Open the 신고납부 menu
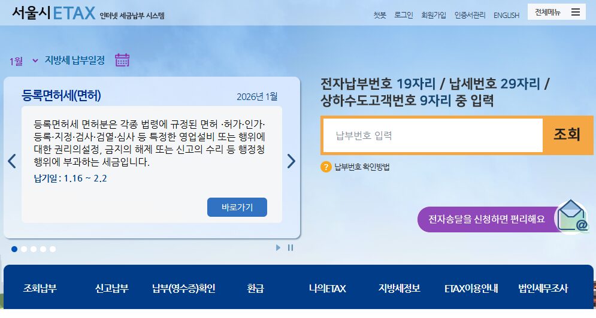Viewport: 596px width, 318px height. (112, 289)
